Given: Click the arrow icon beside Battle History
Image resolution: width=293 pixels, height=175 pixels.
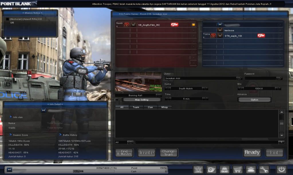Looking at the screenshot, I should coord(60,135).
